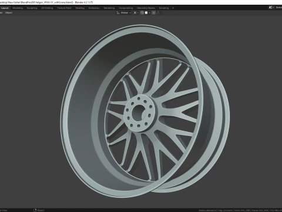
Task: Select the wheel rim model in viewport
Action: 145,111
